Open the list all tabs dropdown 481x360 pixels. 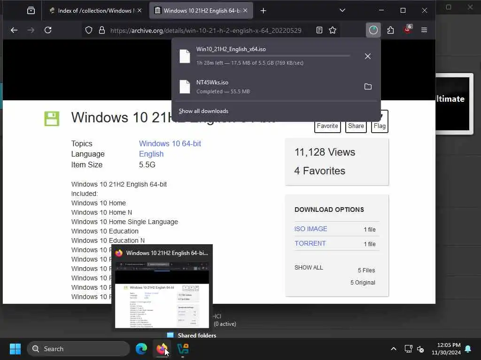342,10
